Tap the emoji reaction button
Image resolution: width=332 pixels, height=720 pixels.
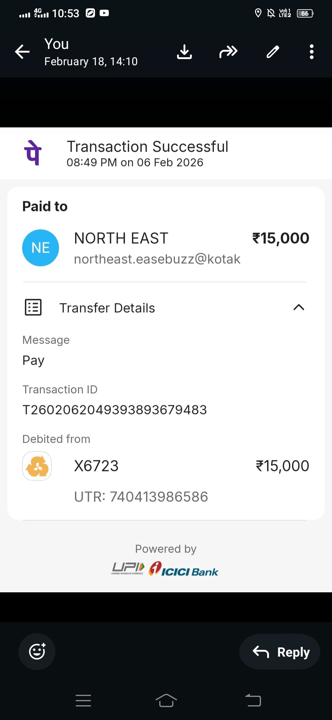37,651
